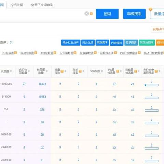Filter by 抖音指数词 link
164x164 pixels.
pos(86,53)
